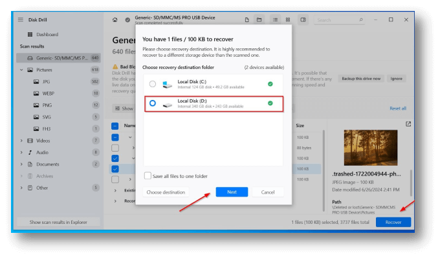Expand the Audio tree node
The height and width of the screenshot is (258, 440).
(x=21, y=152)
